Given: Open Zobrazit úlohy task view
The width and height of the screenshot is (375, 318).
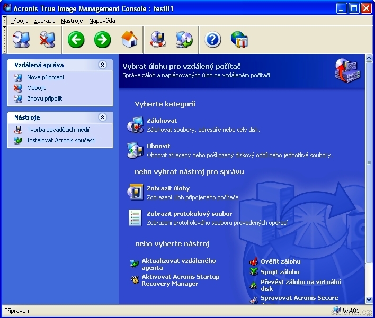Looking at the screenshot, I should click(168, 188).
